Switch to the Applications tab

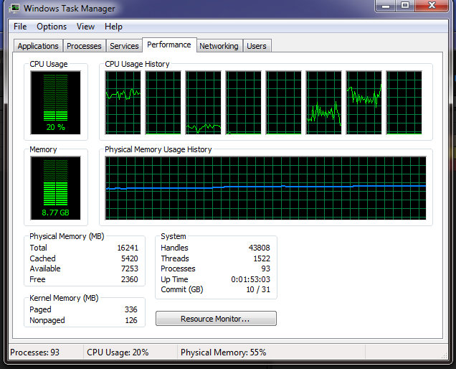[38, 46]
